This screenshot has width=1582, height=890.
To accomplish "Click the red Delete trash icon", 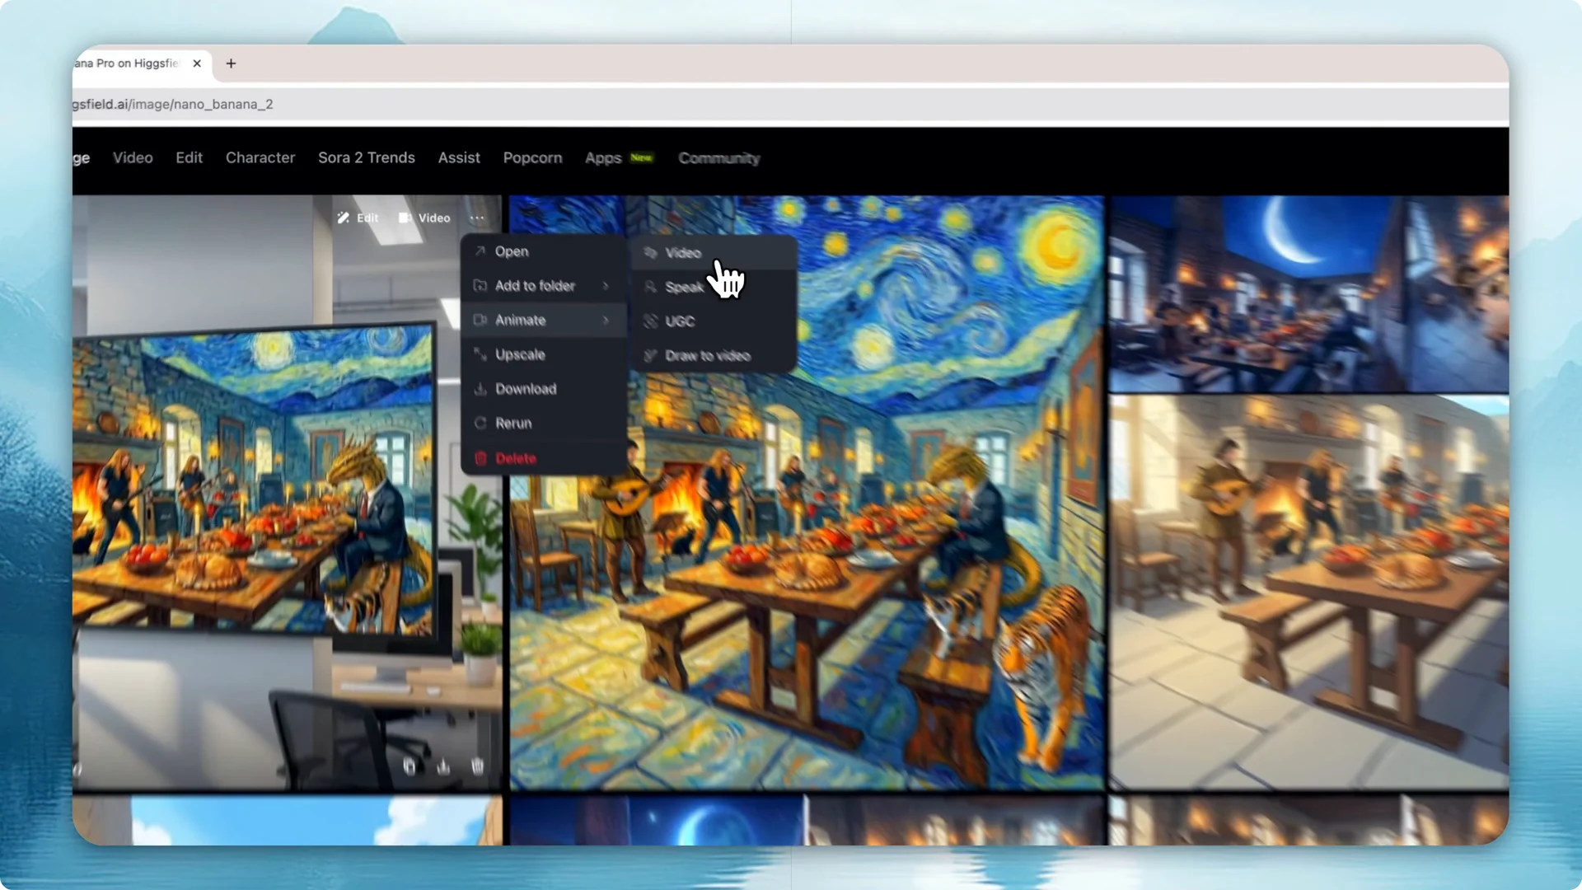I will coord(481,458).
